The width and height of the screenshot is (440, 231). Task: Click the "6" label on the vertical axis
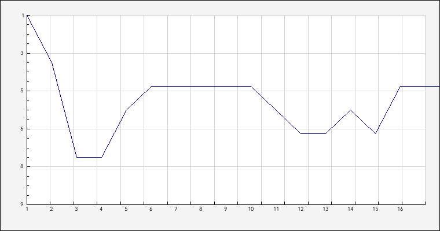point(22,129)
